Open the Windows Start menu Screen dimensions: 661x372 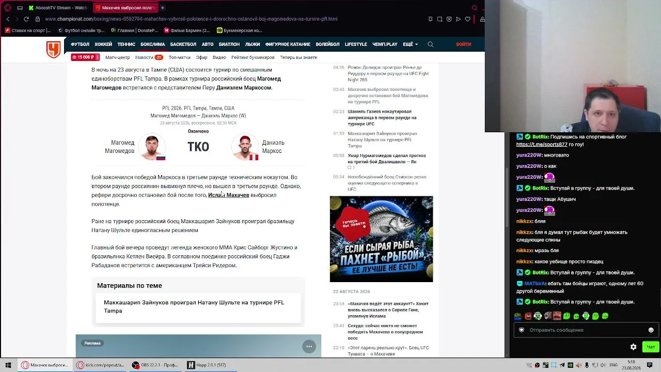pyautogui.click(x=8, y=365)
